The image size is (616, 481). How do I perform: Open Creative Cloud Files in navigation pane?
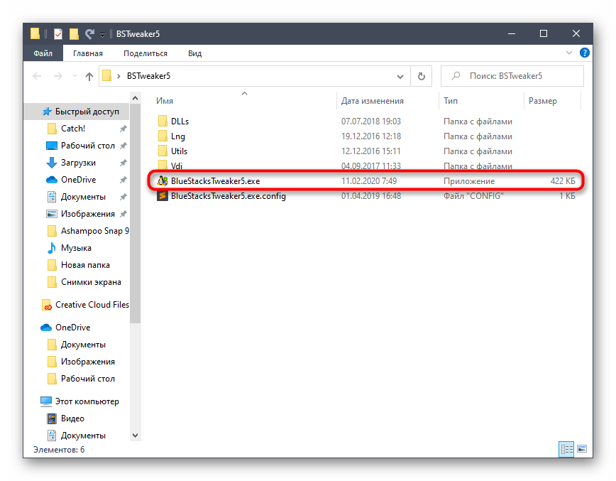click(92, 305)
